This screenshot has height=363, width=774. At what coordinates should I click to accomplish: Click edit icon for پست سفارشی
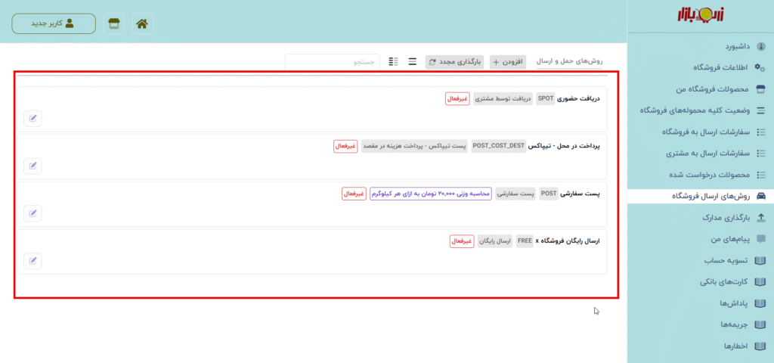pos(33,213)
